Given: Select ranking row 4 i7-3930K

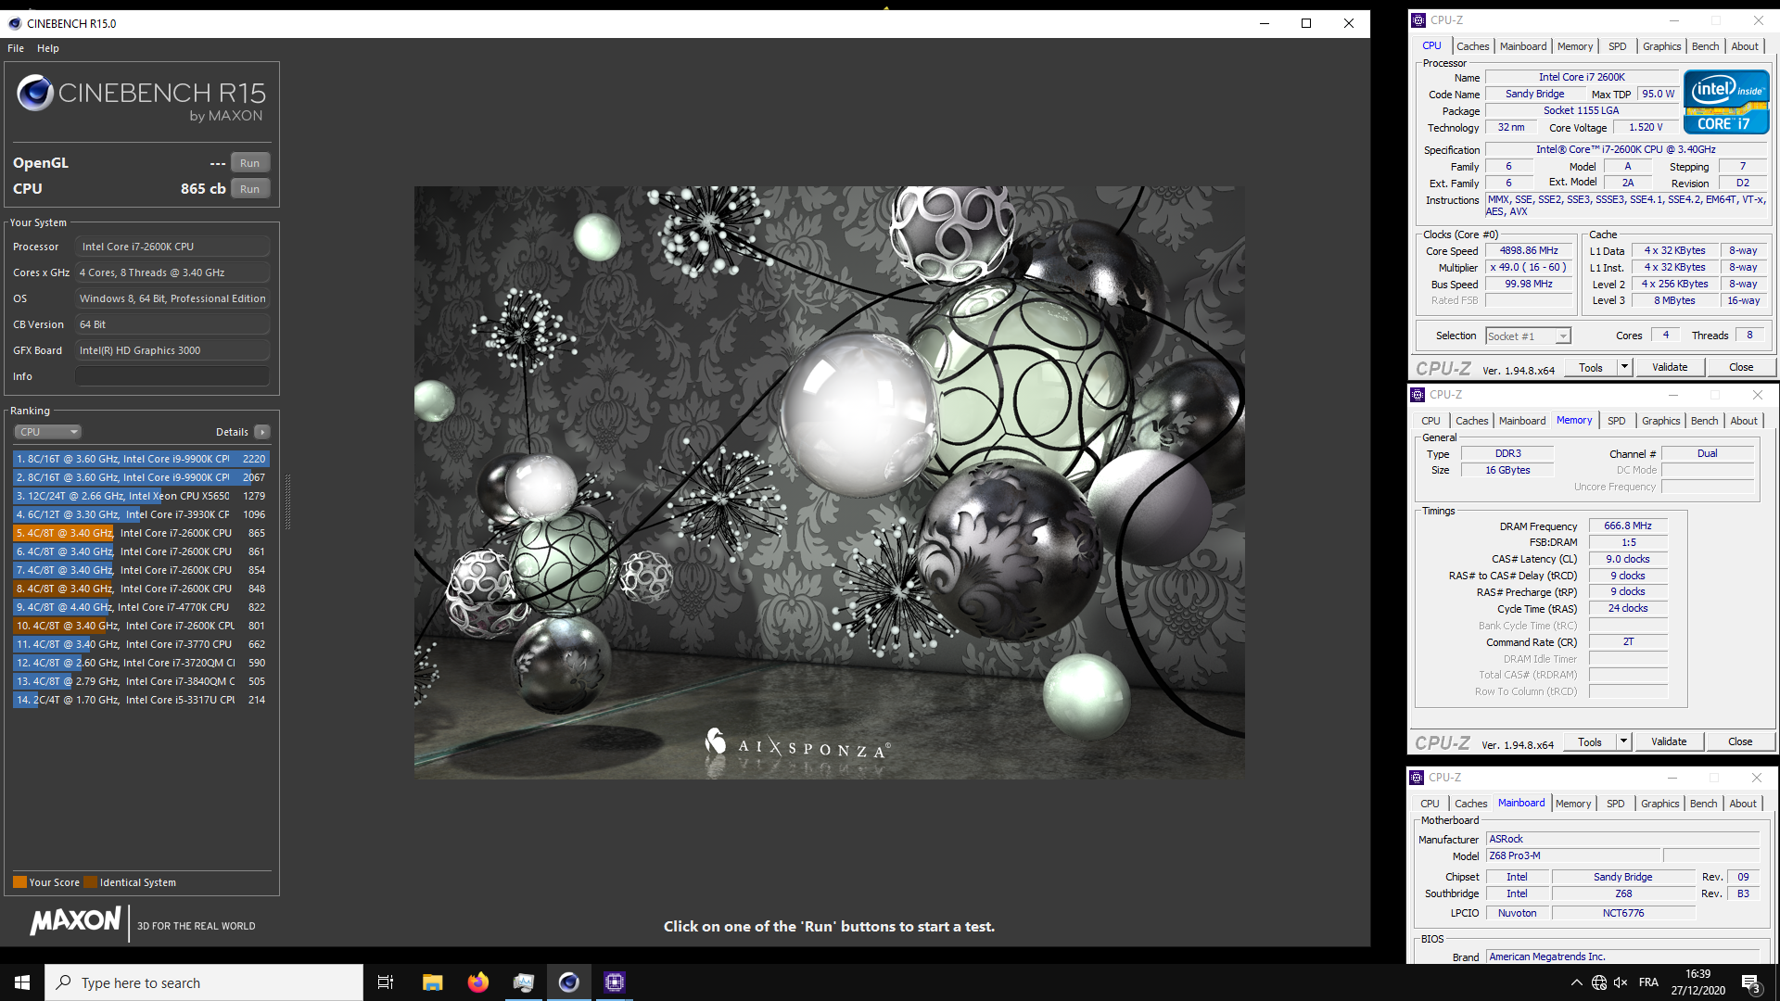Looking at the screenshot, I should (141, 514).
